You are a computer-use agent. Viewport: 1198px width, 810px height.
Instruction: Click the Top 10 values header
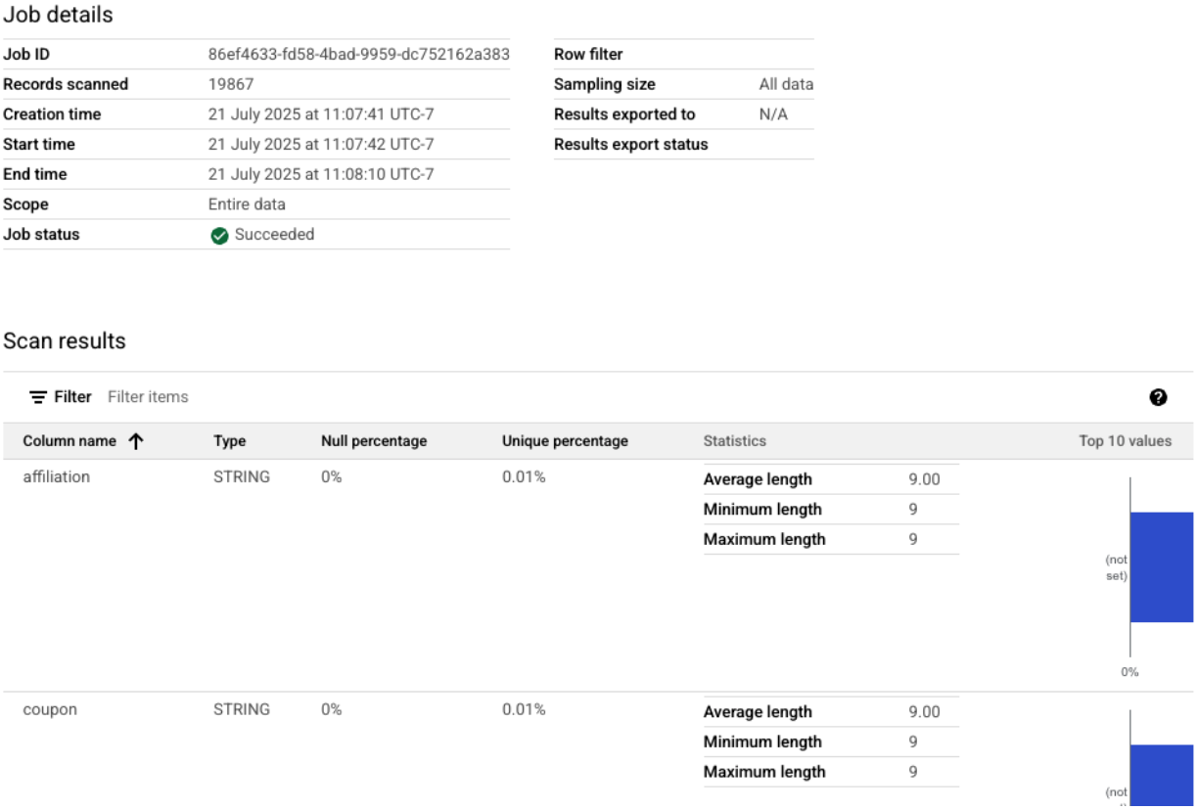pos(1125,441)
